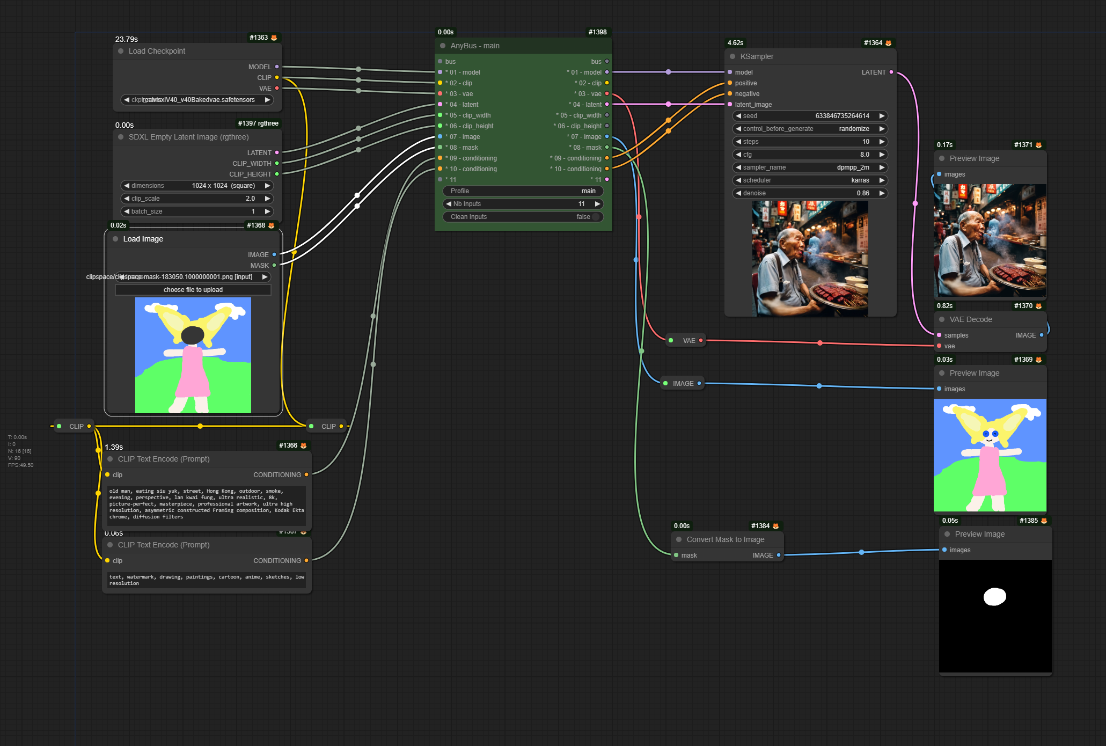Image resolution: width=1106 pixels, height=746 pixels.
Task: Click choose file to upload button
Action: [x=193, y=290]
